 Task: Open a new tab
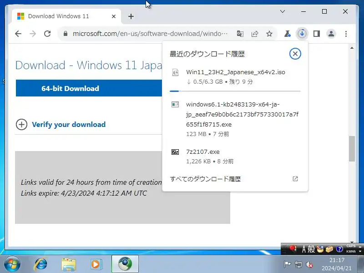click(131, 16)
